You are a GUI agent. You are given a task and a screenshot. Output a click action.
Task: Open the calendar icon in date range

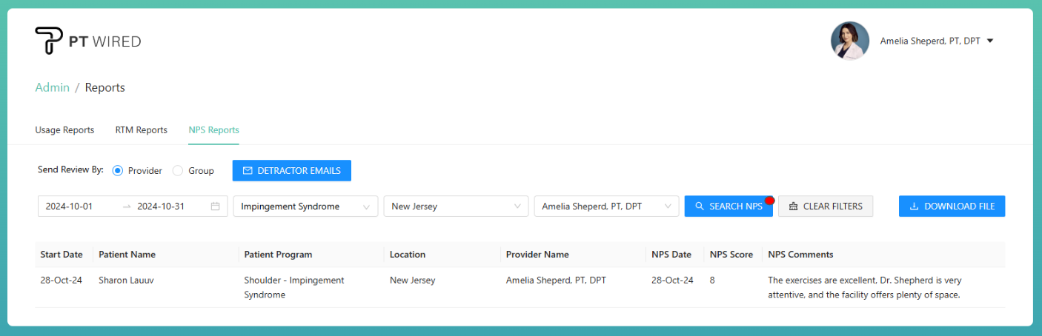[x=216, y=206]
